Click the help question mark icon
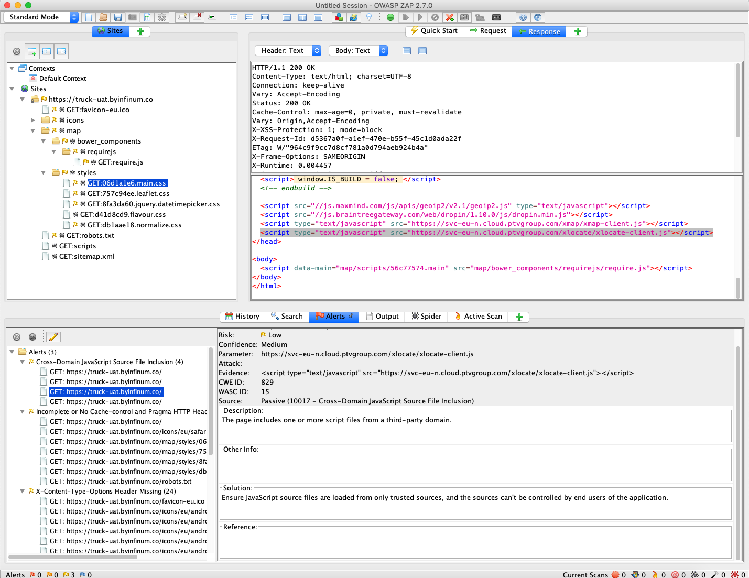The height and width of the screenshot is (578, 749). point(523,17)
